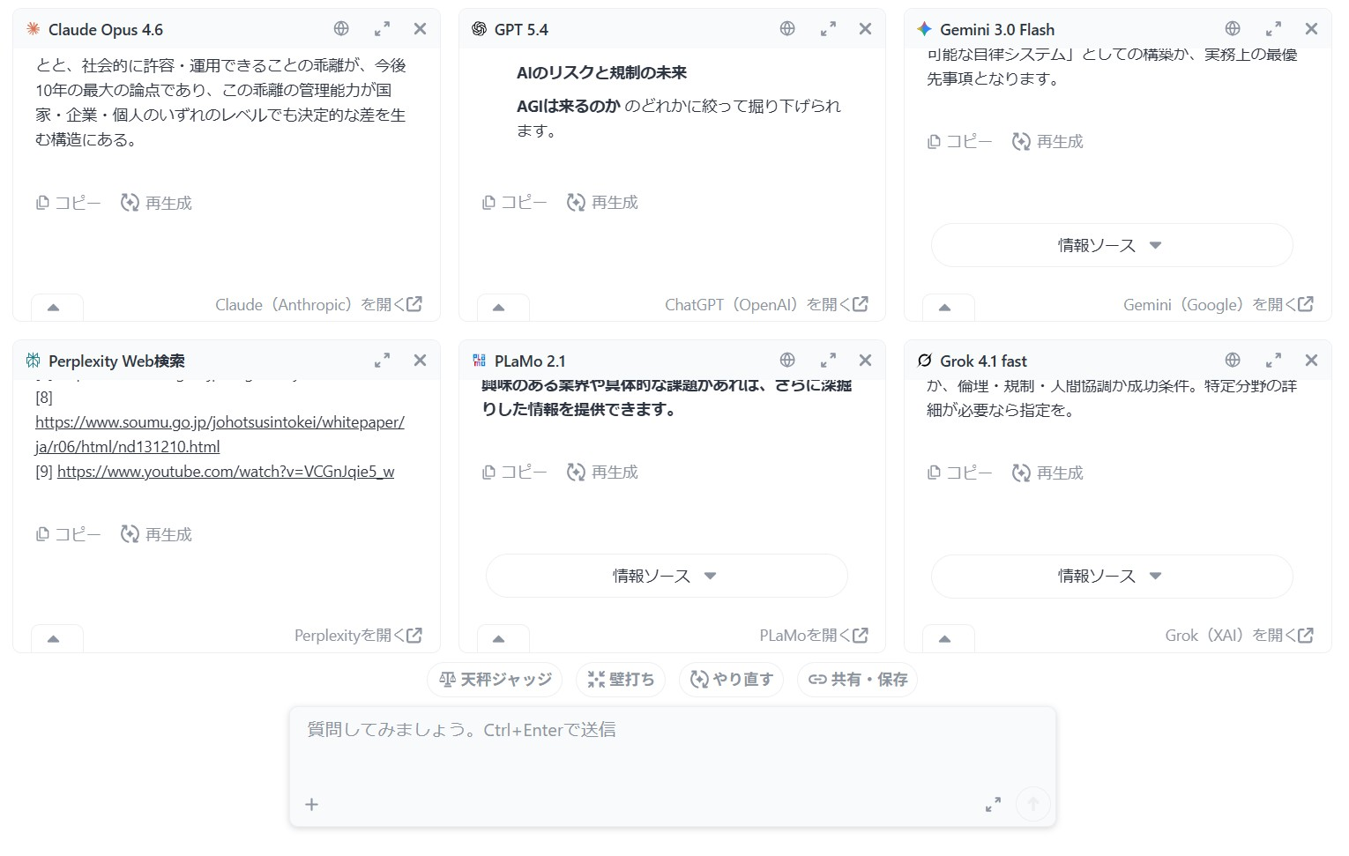
Task: Expand 情報ソース dropdown in PLaMo panel
Action: pyautogui.click(x=667, y=576)
